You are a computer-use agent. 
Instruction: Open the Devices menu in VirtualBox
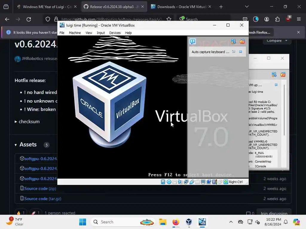point(115,33)
